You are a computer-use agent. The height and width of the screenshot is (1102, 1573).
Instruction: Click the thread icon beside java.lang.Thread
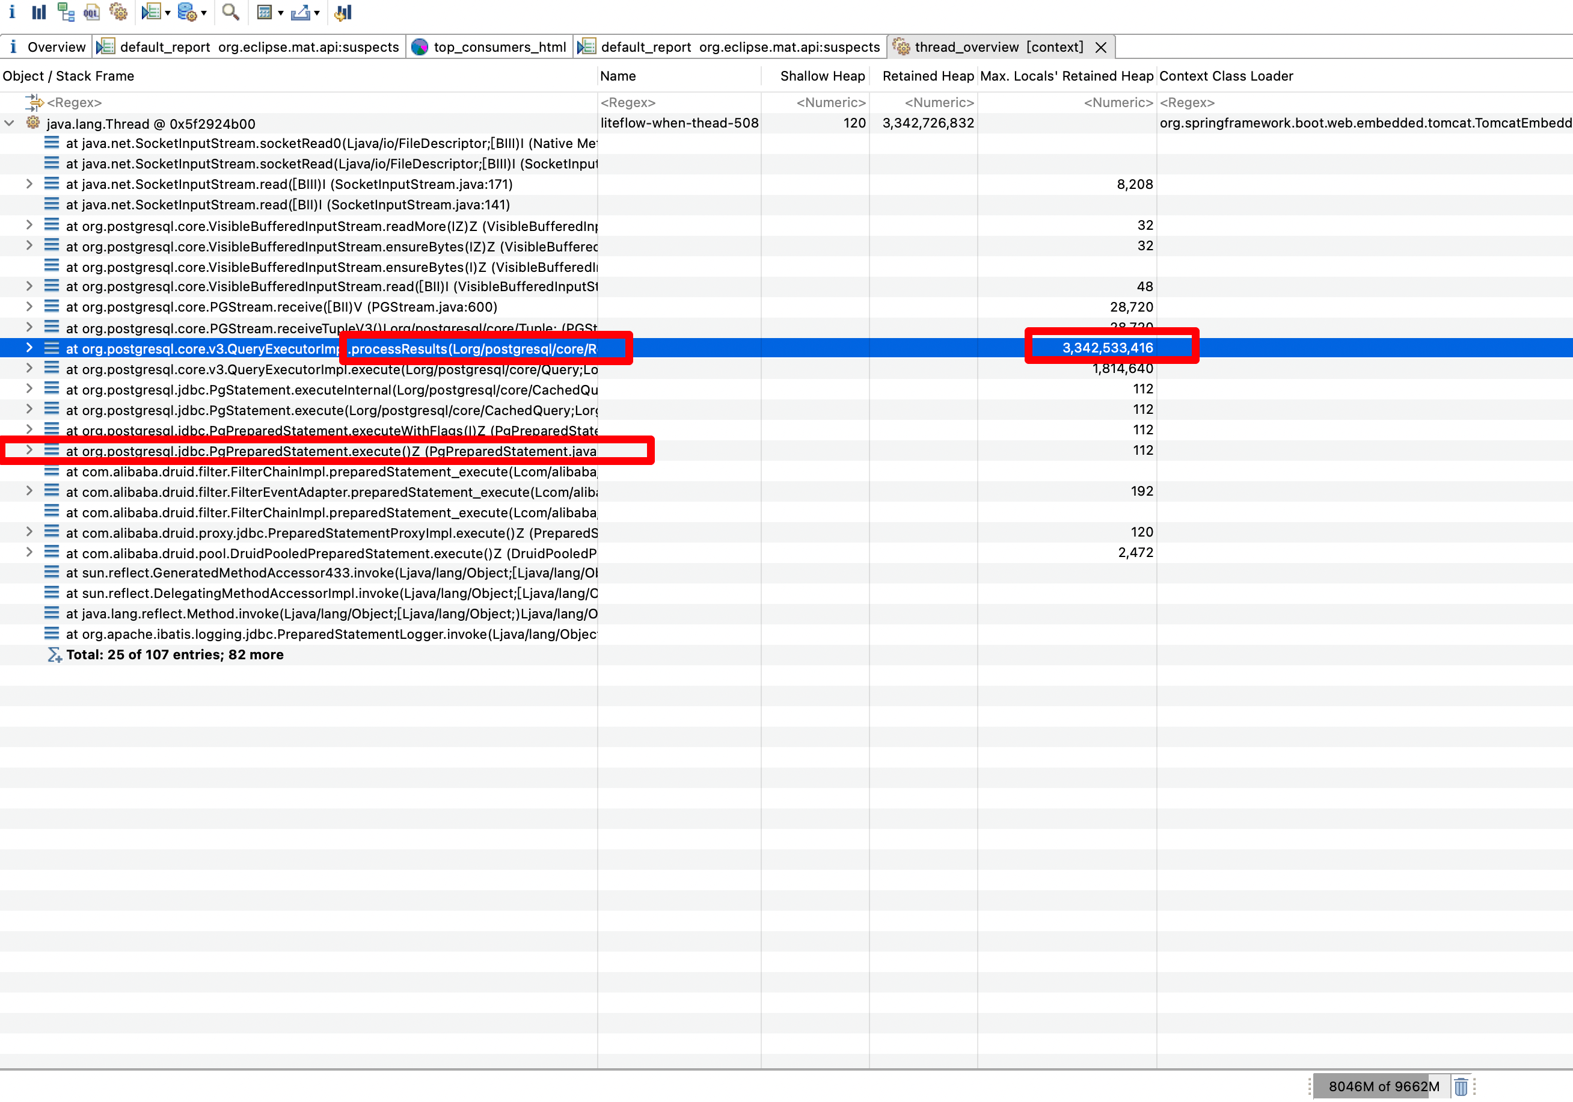[33, 123]
